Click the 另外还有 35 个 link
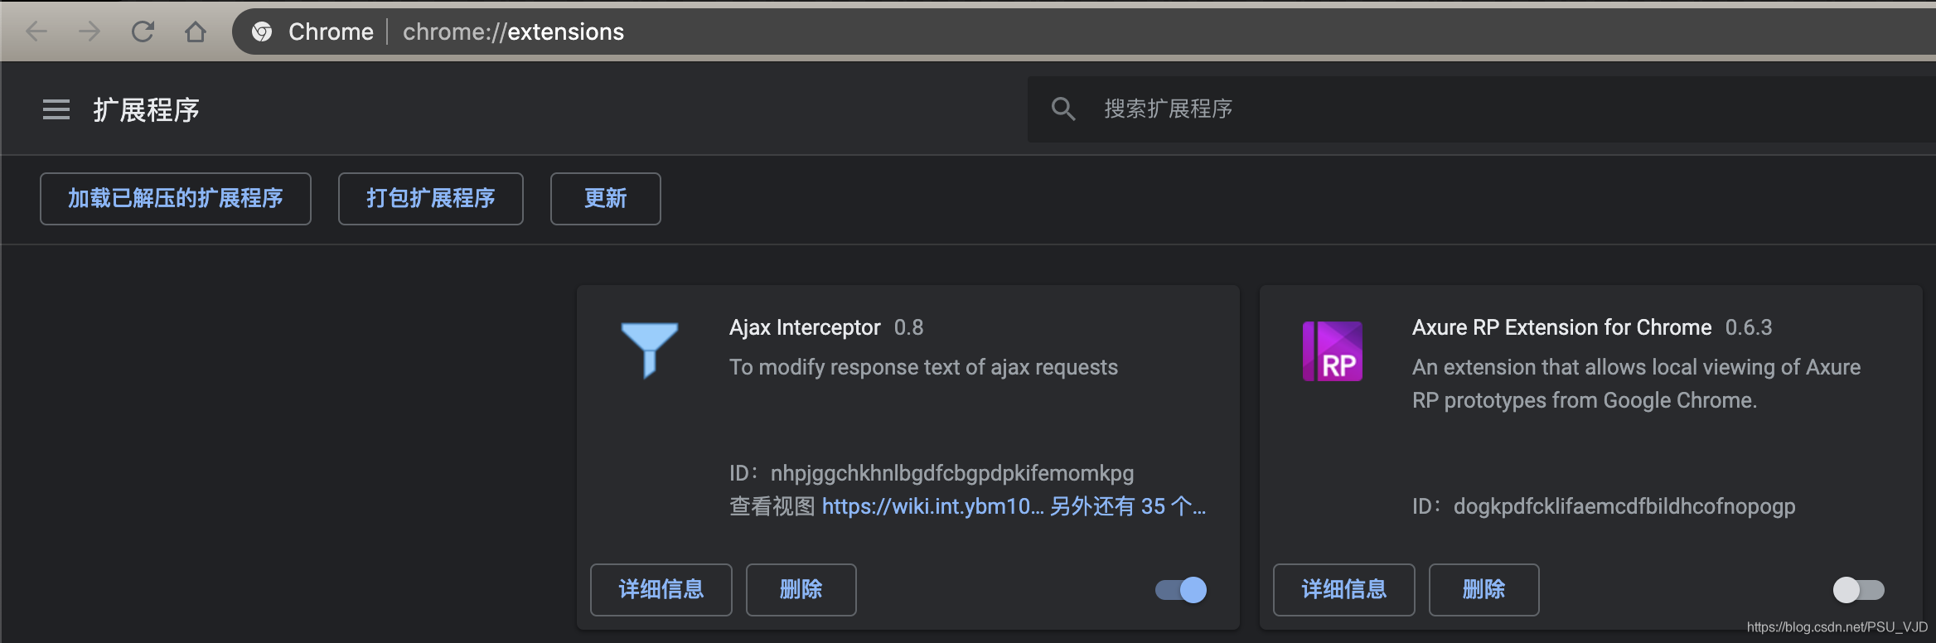This screenshot has height=643, width=1936. [1128, 506]
